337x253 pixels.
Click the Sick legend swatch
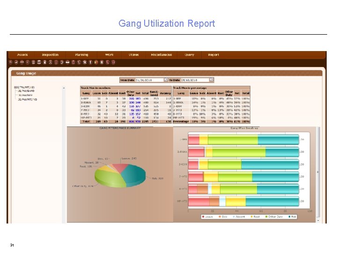pos(220,216)
